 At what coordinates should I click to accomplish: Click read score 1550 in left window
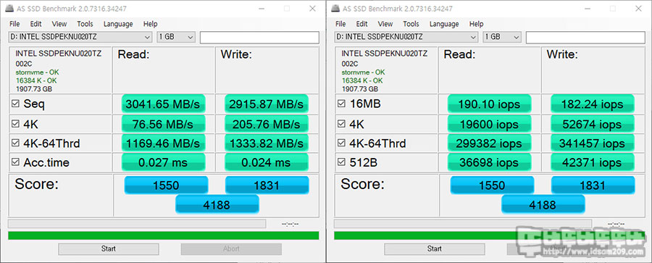[166, 185]
